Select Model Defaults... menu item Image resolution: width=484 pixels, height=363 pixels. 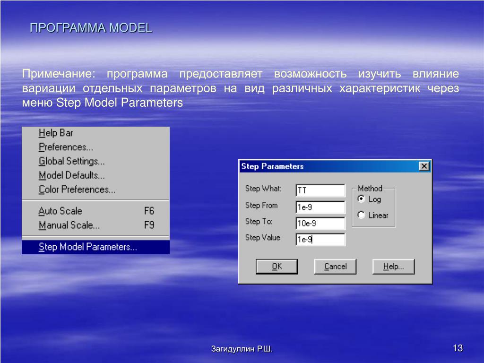click(95, 175)
